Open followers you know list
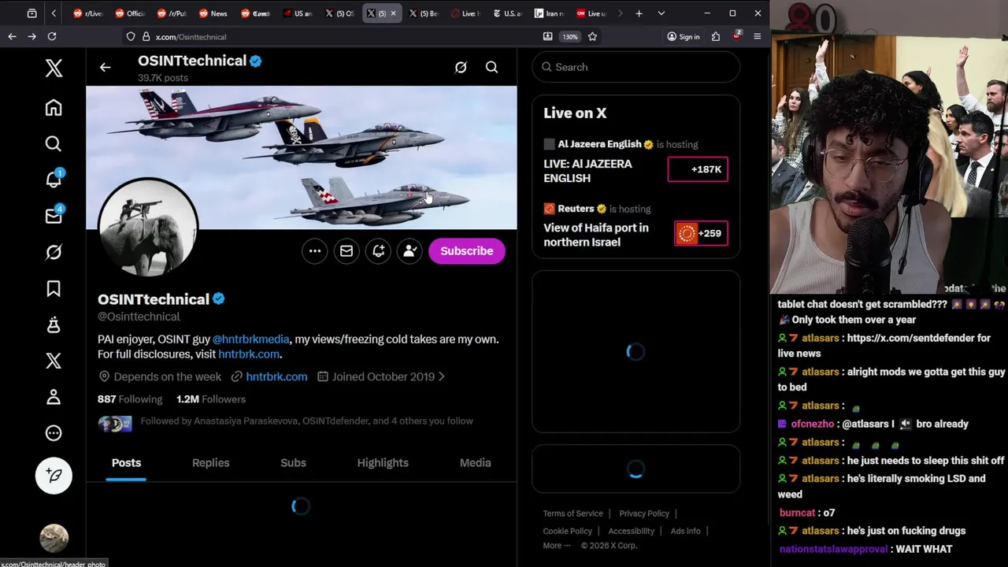The height and width of the screenshot is (567, 1008). (285, 421)
